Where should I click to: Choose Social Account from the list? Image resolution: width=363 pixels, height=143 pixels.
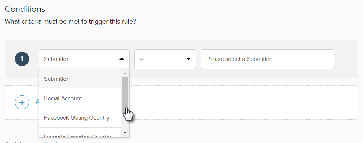pos(80,98)
